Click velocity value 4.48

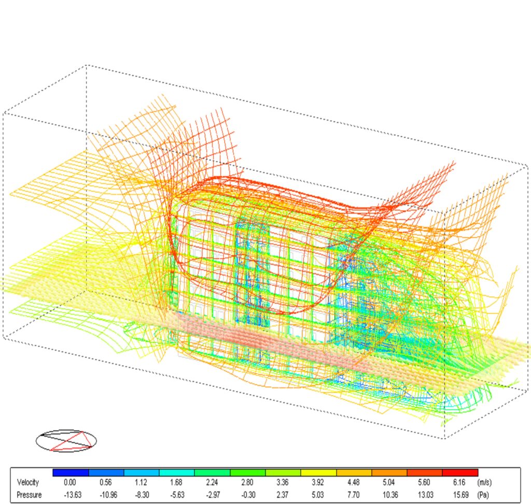(353, 482)
